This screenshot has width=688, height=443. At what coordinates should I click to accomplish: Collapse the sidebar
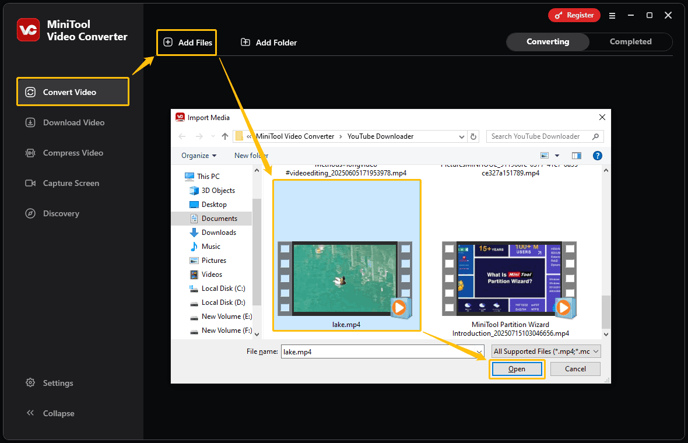50,413
